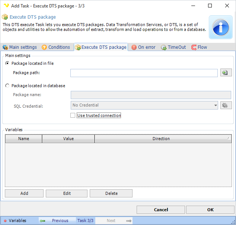Enable Use trusted connection checkbox
Image resolution: width=236 pixels, height=225 pixels.
click(96, 115)
